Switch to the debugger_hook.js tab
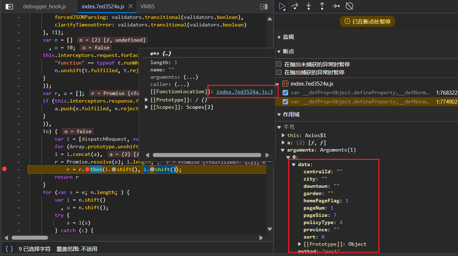458x256 pixels. pyautogui.click(x=45, y=7)
